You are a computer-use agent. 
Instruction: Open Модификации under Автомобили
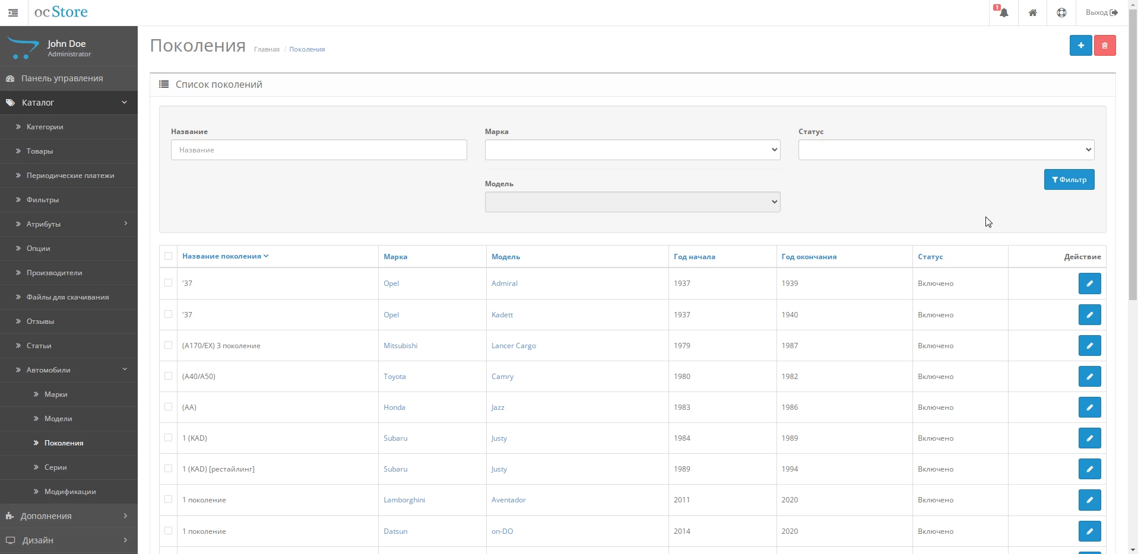pos(69,492)
